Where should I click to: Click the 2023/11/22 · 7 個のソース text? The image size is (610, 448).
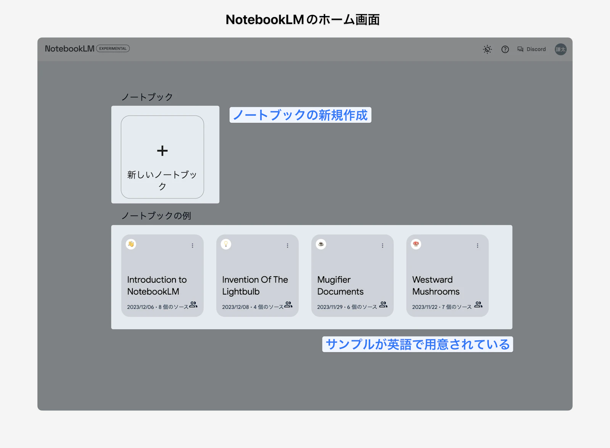pos(442,307)
